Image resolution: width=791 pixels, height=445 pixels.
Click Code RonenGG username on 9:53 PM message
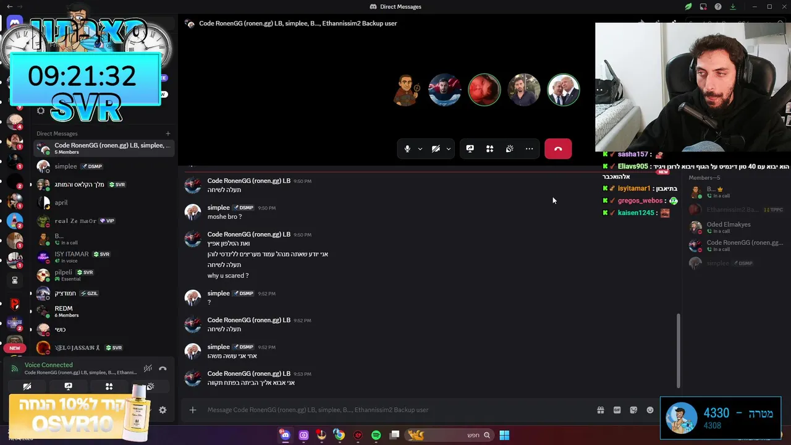click(x=248, y=373)
